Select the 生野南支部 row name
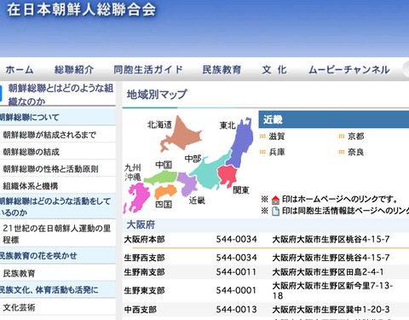The image size is (409, 320). [144, 272]
